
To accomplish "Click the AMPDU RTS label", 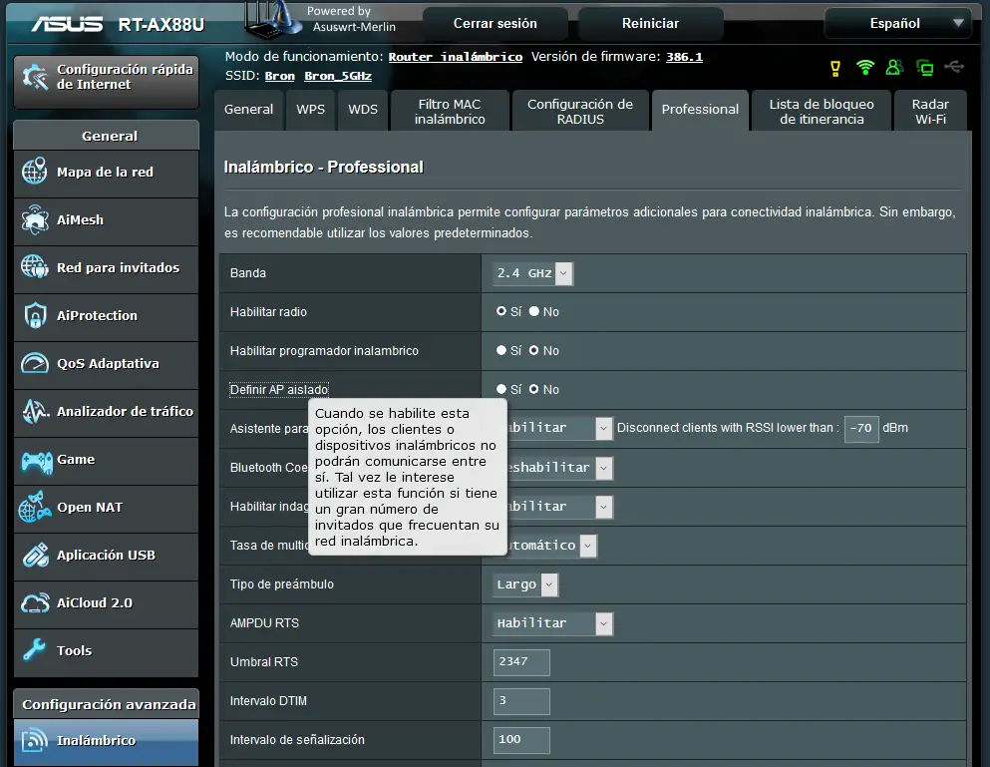I will 264,623.
